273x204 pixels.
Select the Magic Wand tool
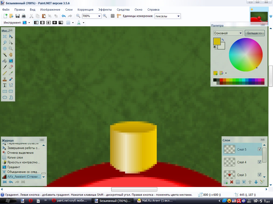tap(5, 55)
